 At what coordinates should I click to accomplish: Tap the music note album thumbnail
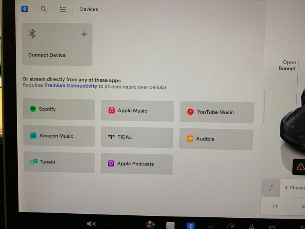coord(271,188)
